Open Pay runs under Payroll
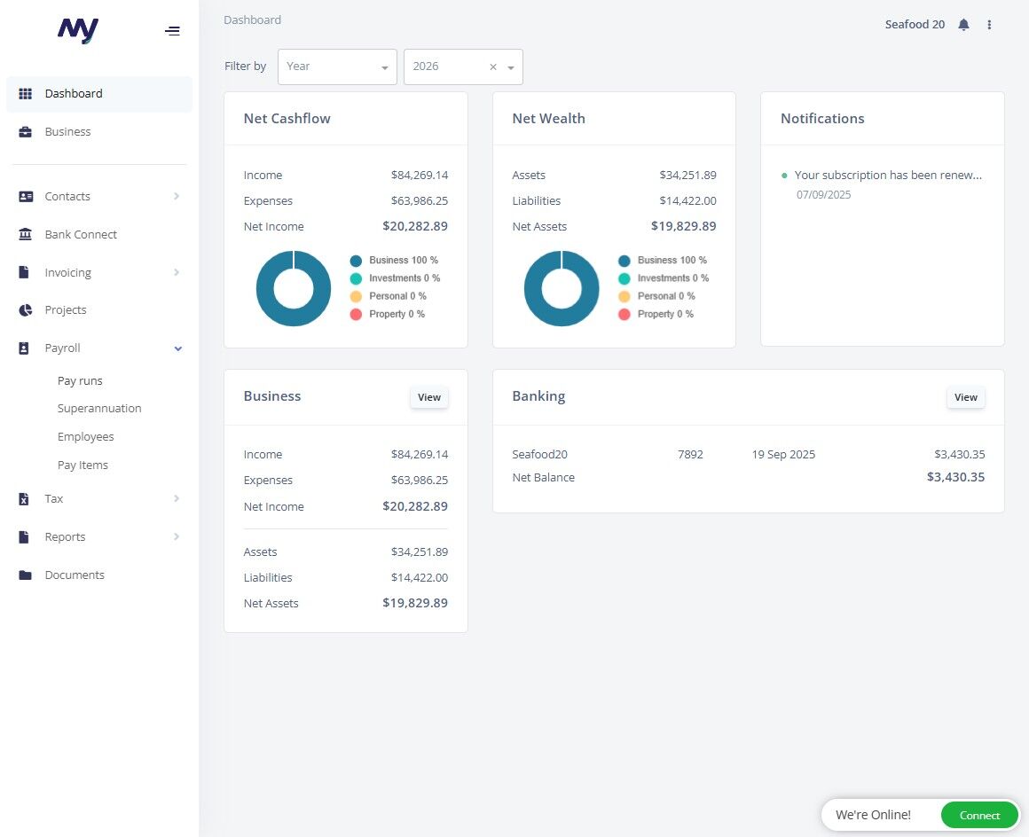 pos(80,381)
